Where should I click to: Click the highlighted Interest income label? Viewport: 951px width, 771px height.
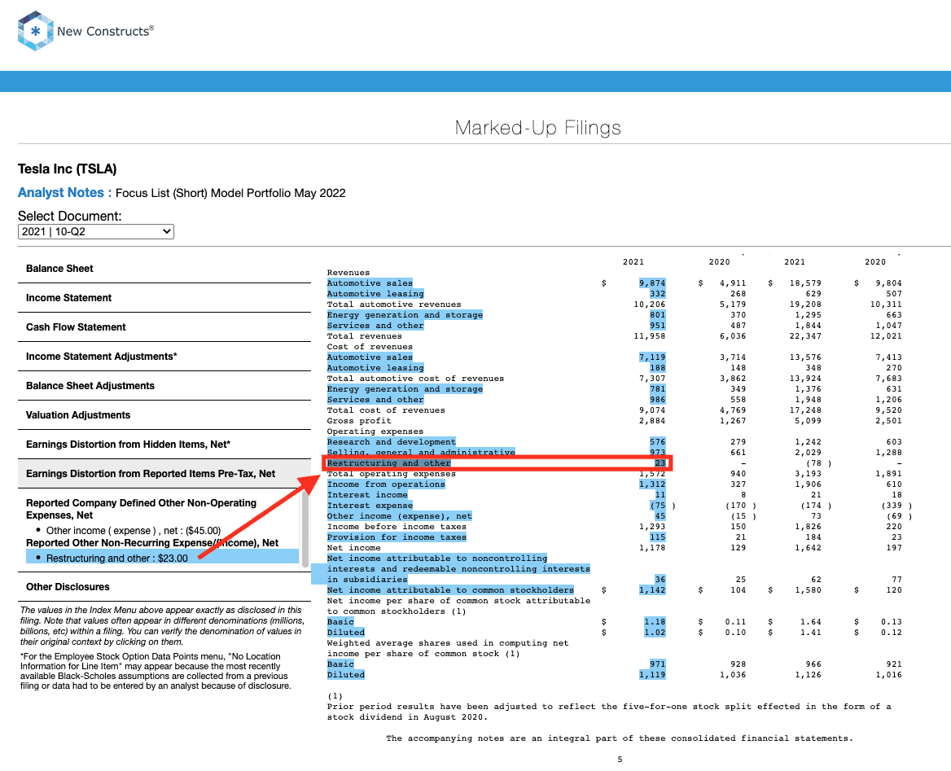(367, 495)
